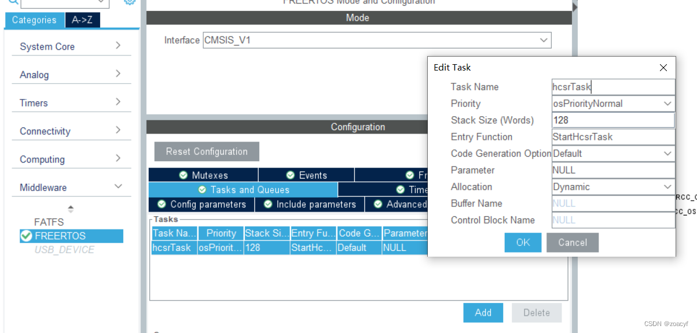This screenshot has width=697, height=333.
Task: Expand the Connectivity category
Action: (72, 131)
